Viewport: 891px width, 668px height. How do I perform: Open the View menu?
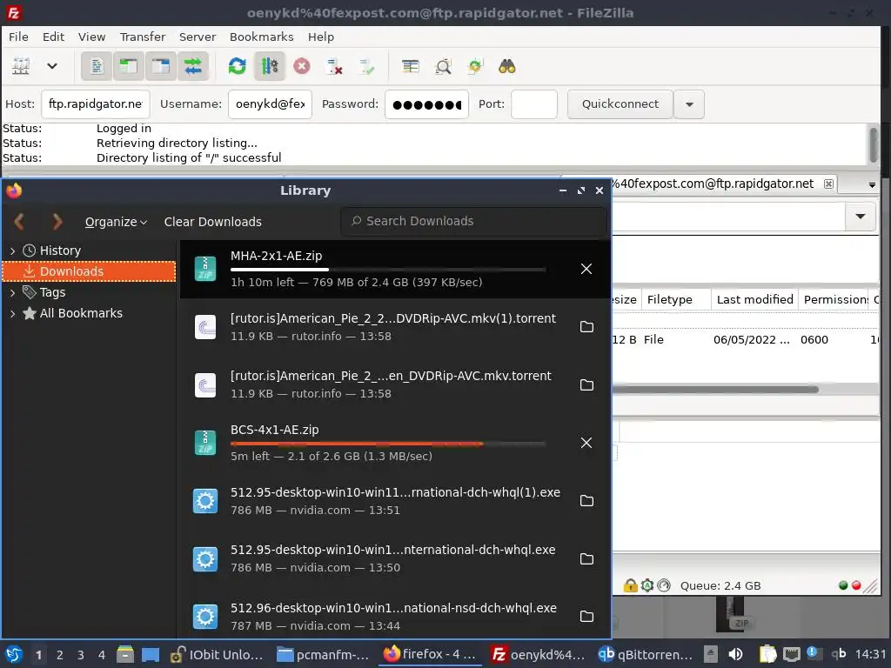[91, 37]
